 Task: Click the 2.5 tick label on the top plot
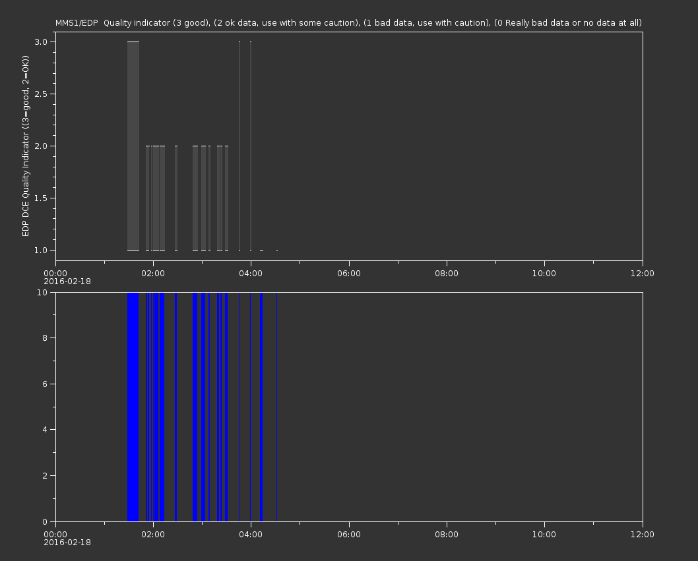pyautogui.click(x=41, y=94)
